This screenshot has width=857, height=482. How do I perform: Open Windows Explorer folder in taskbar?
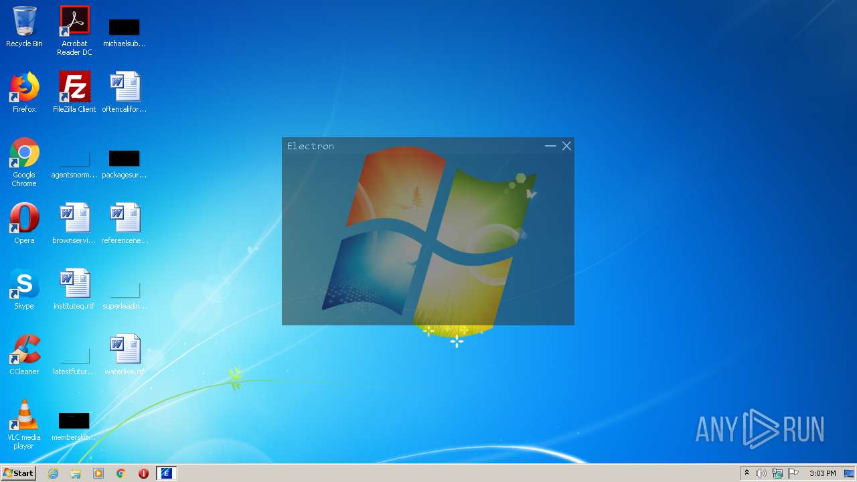pyautogui.click(x=76, y=473)
